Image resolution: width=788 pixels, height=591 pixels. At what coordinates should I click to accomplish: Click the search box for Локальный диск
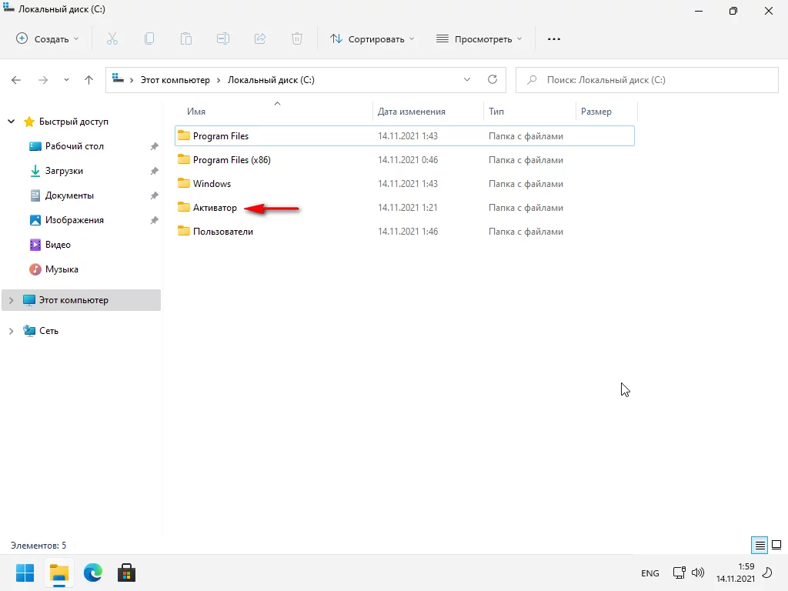pyautogui.click(x=646, y=80)
